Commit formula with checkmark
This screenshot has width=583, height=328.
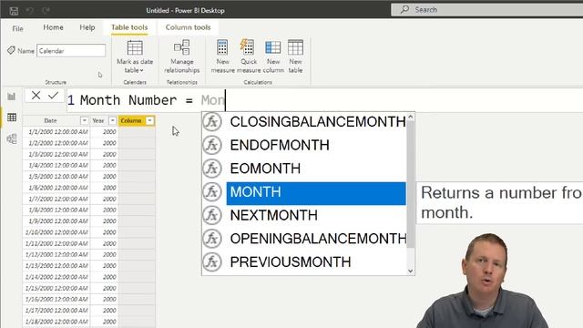(x=53, y=96)
